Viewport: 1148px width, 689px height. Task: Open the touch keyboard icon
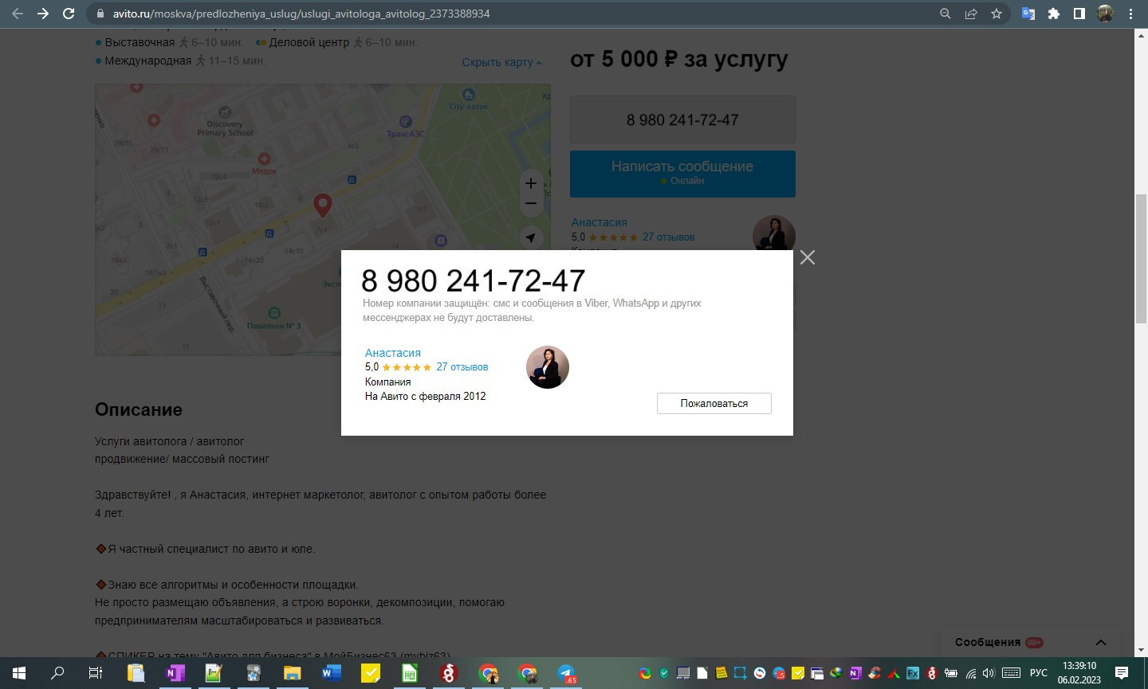pyautogui.click(x=1011, y=673)
